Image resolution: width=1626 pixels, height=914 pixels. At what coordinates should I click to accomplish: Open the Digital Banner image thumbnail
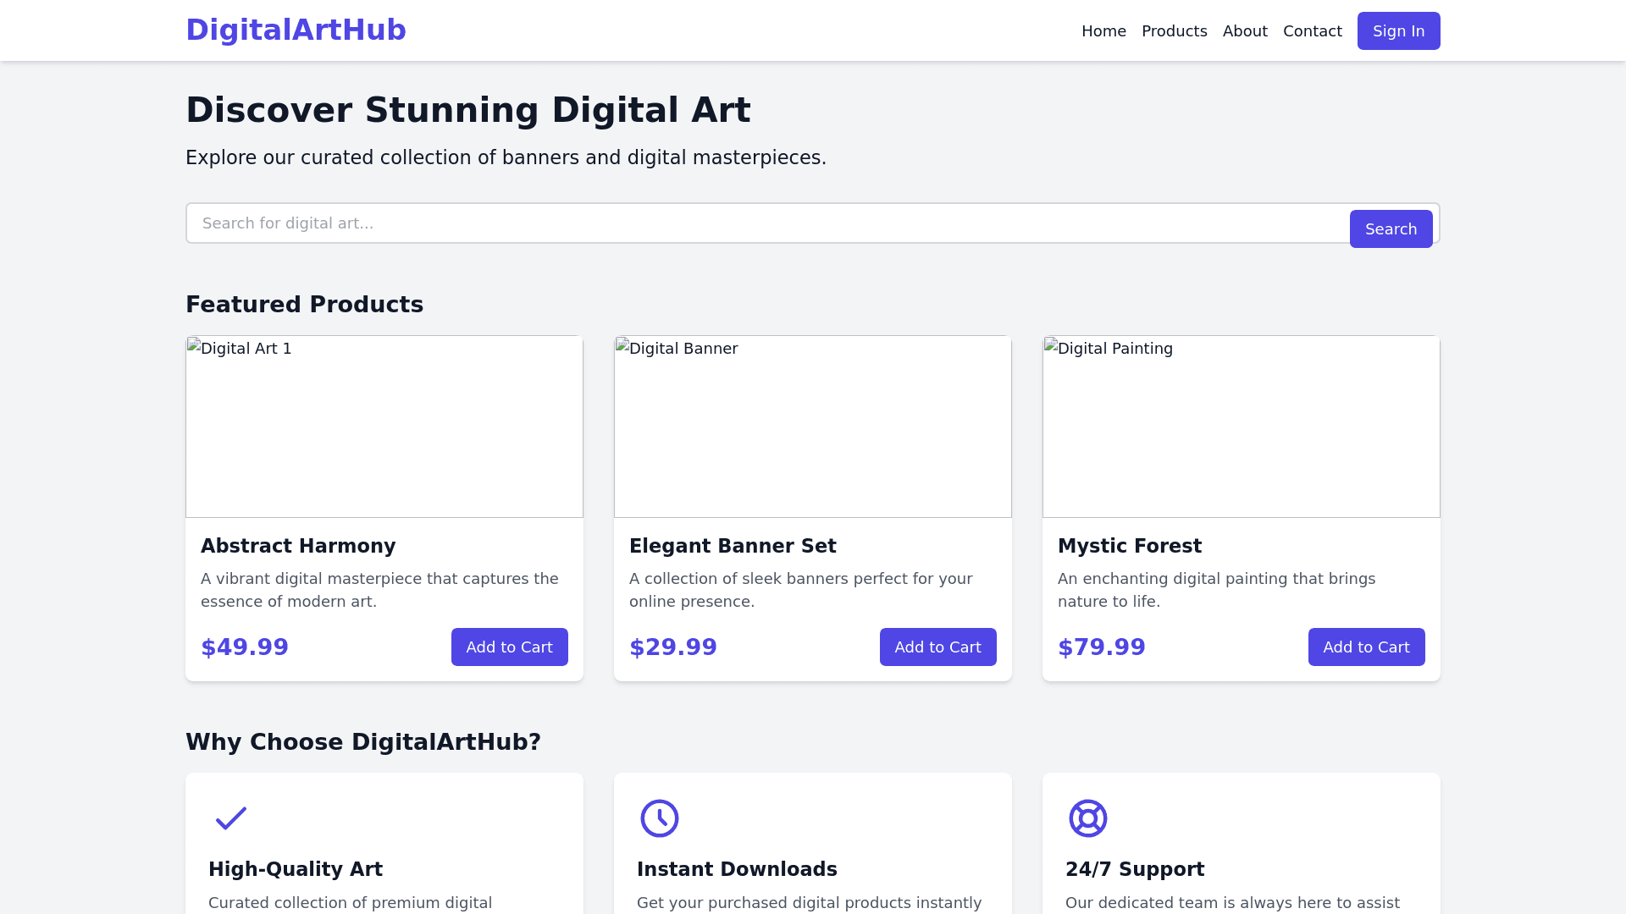point(813,427)
